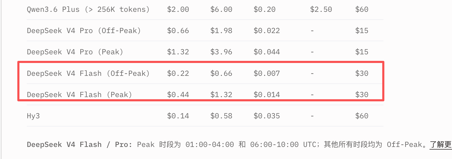Click the $1.32 price in Flash Peak row
The height and width of the screenshot is (159, 452).
(221, 95)
